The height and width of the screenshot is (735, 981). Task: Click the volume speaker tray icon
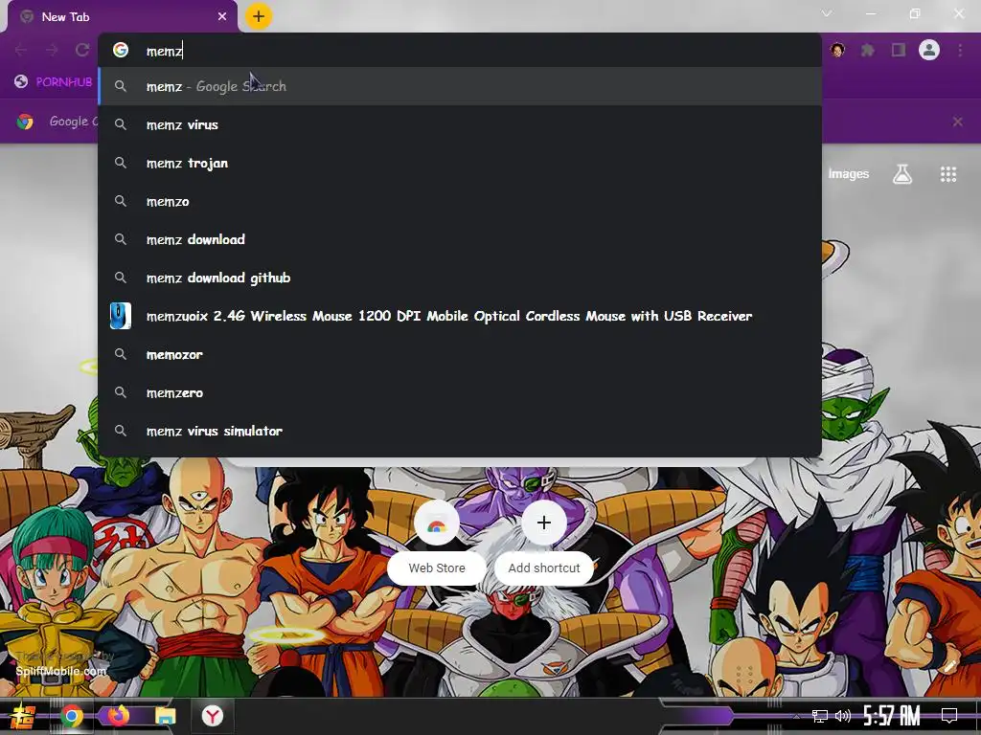click(x=843, y=716)
